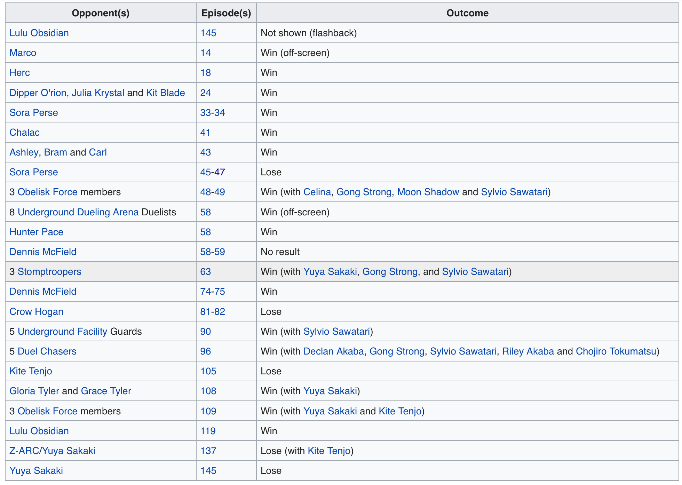Click episode 63 link
The width and height of the screenshot is (682, 485).
pyautogui.click(x=206, y=272)
